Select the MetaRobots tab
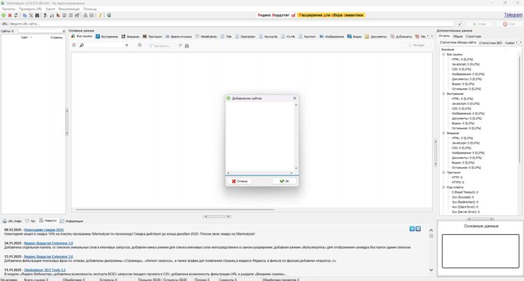Image resolution: width=524 pixels, height=281 pixels. [206, 36]
